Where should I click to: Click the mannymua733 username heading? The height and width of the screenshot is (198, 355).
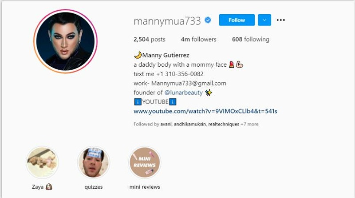click(x=167, y=21)
